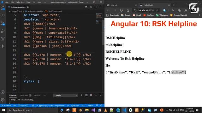202x113 pixels.
Task: Open the MongoDB leaf icon view
Action: tap(3, 46)
